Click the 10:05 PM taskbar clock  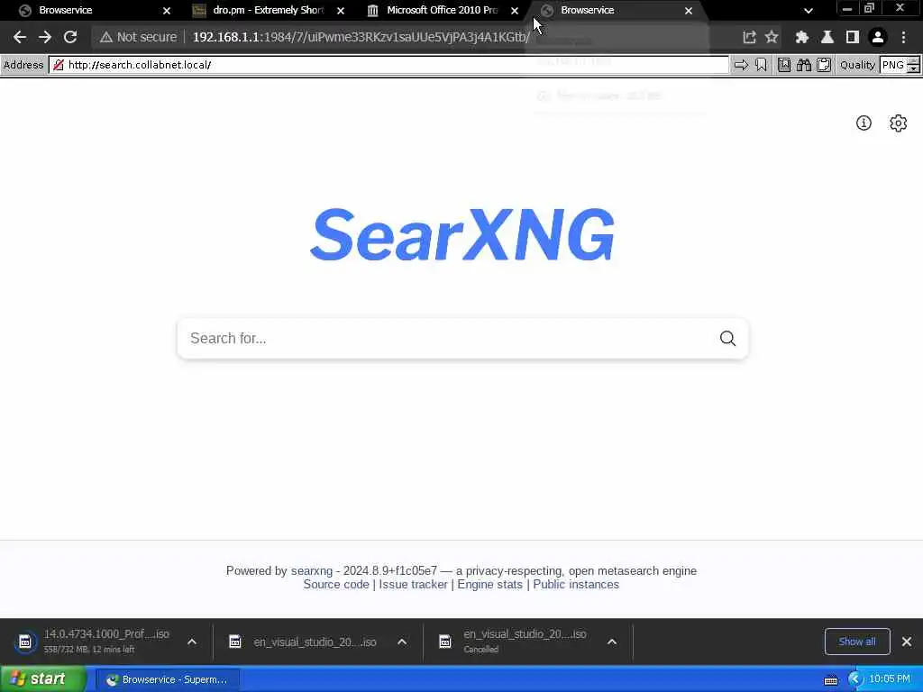coord(890,679)
